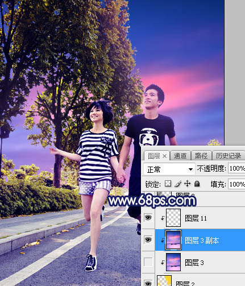Open the 正常 blend mode dropdown
The height and width of the screenshot is (286, 245).
169,169
